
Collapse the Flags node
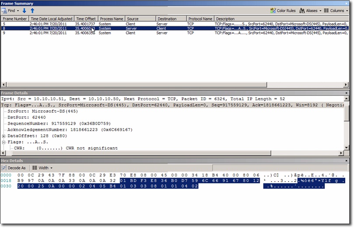[x=3, y=142]
